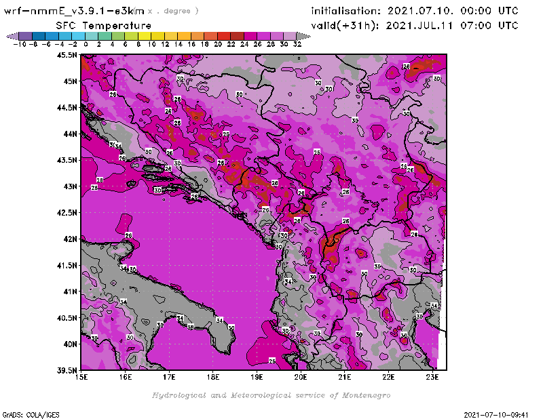Click the gray above-32 legend arrow
543x419 pixels.
[303, 36]
